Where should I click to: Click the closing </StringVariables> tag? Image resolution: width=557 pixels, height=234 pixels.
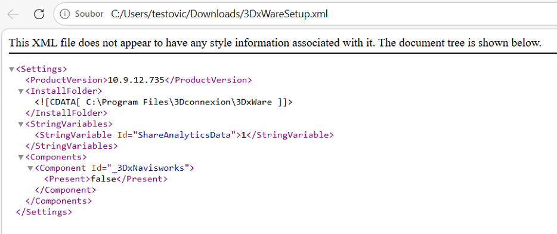[x=72, y=146]
